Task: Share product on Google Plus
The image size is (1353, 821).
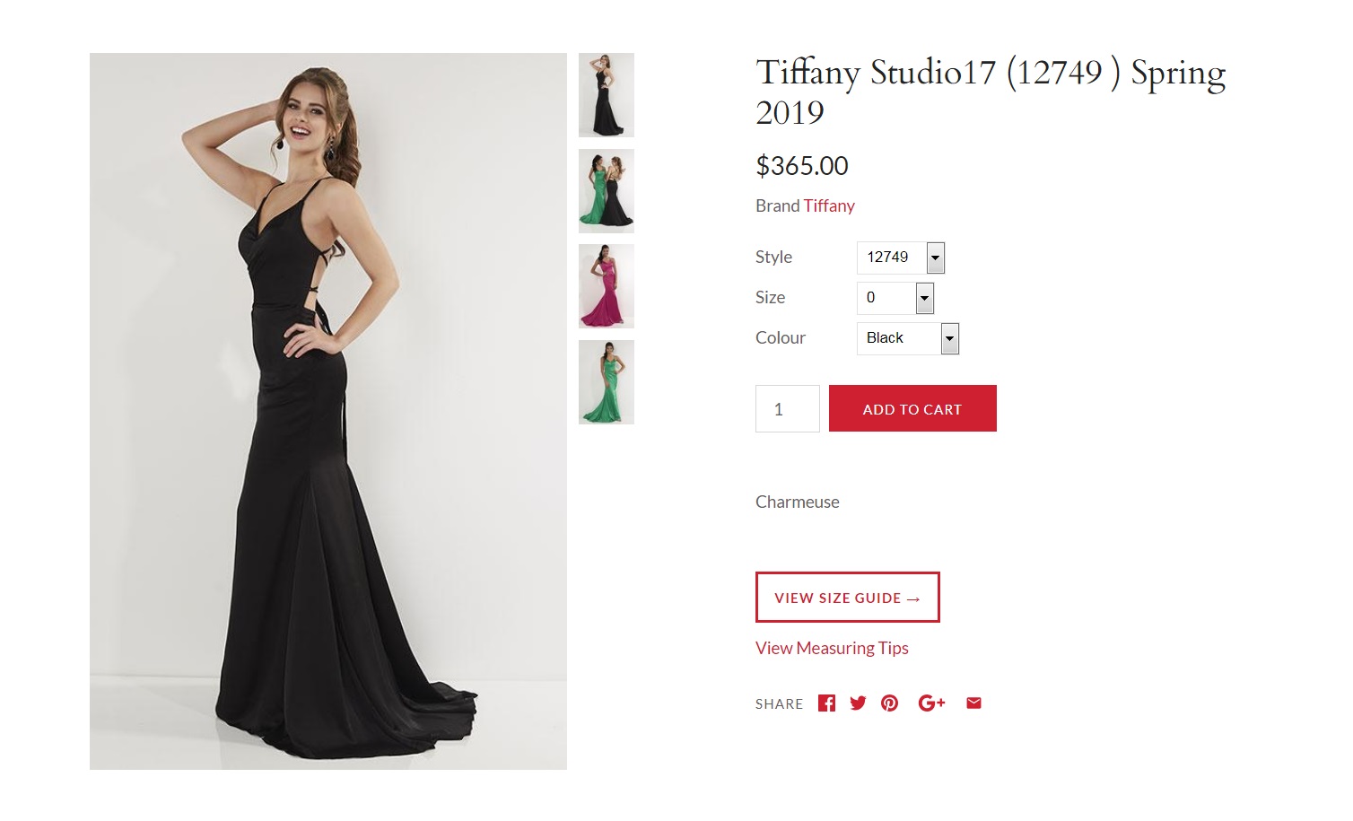Action: 931,703
